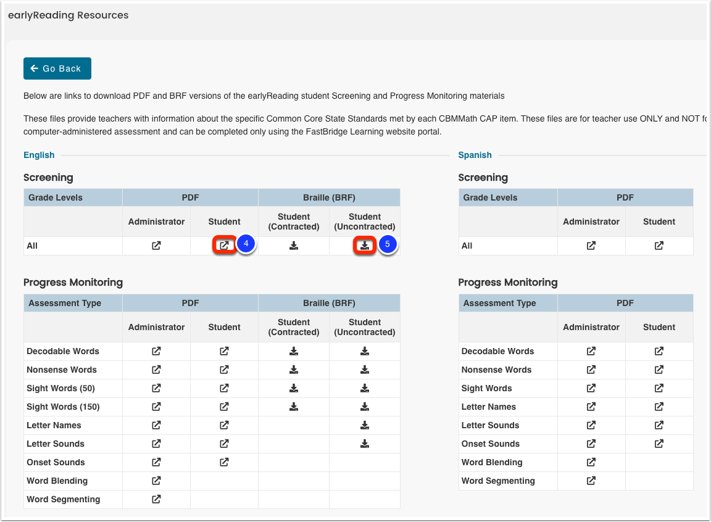
Task: Open English Word Segmenting Administrator PDF
Action: coord(156,500)
